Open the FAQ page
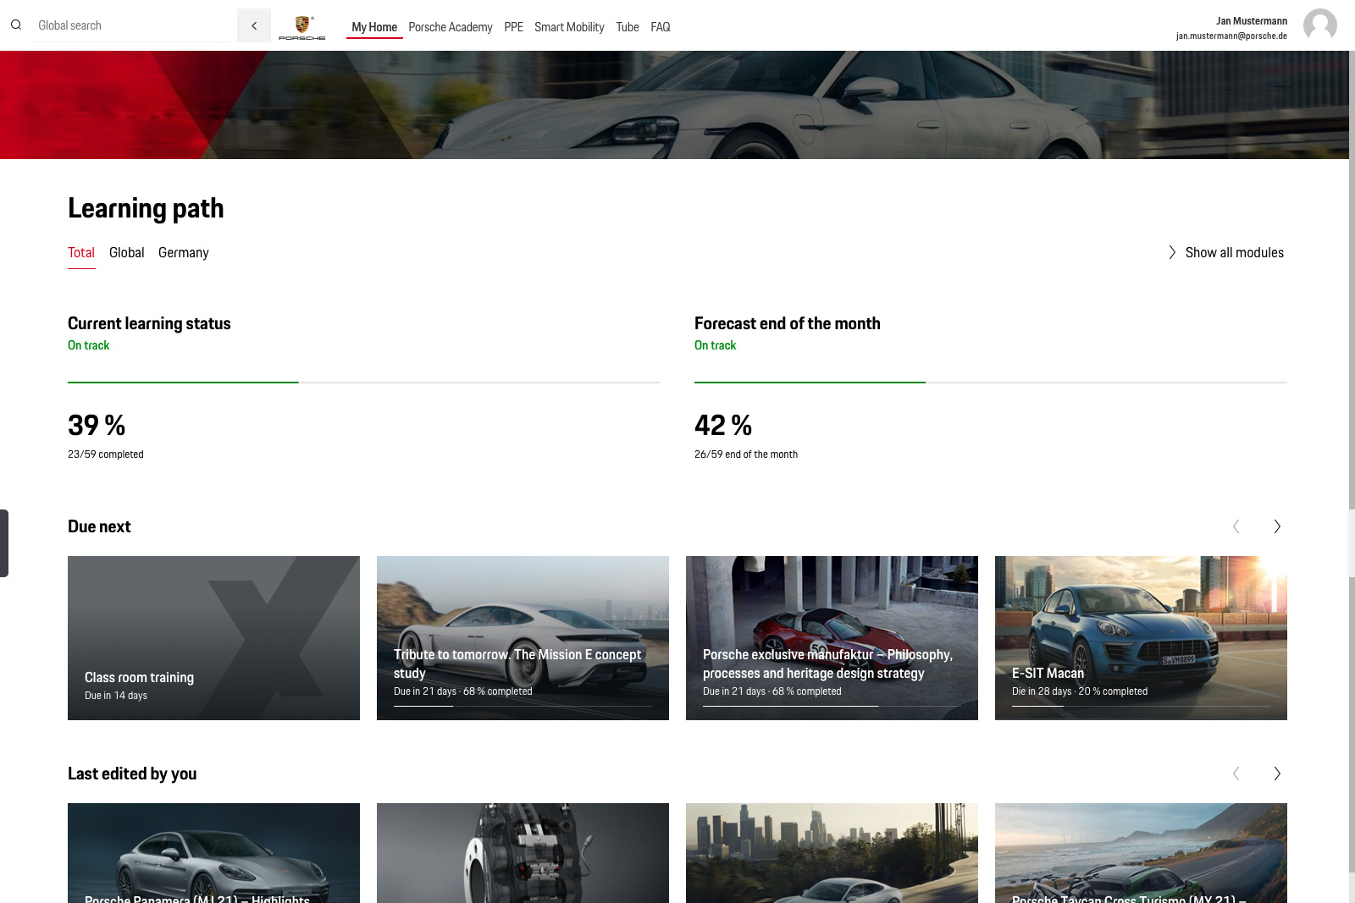 tap(660, 27)
